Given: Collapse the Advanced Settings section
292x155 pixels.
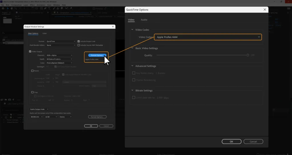Looking at the screenshot, I should [x=132, y=66].
